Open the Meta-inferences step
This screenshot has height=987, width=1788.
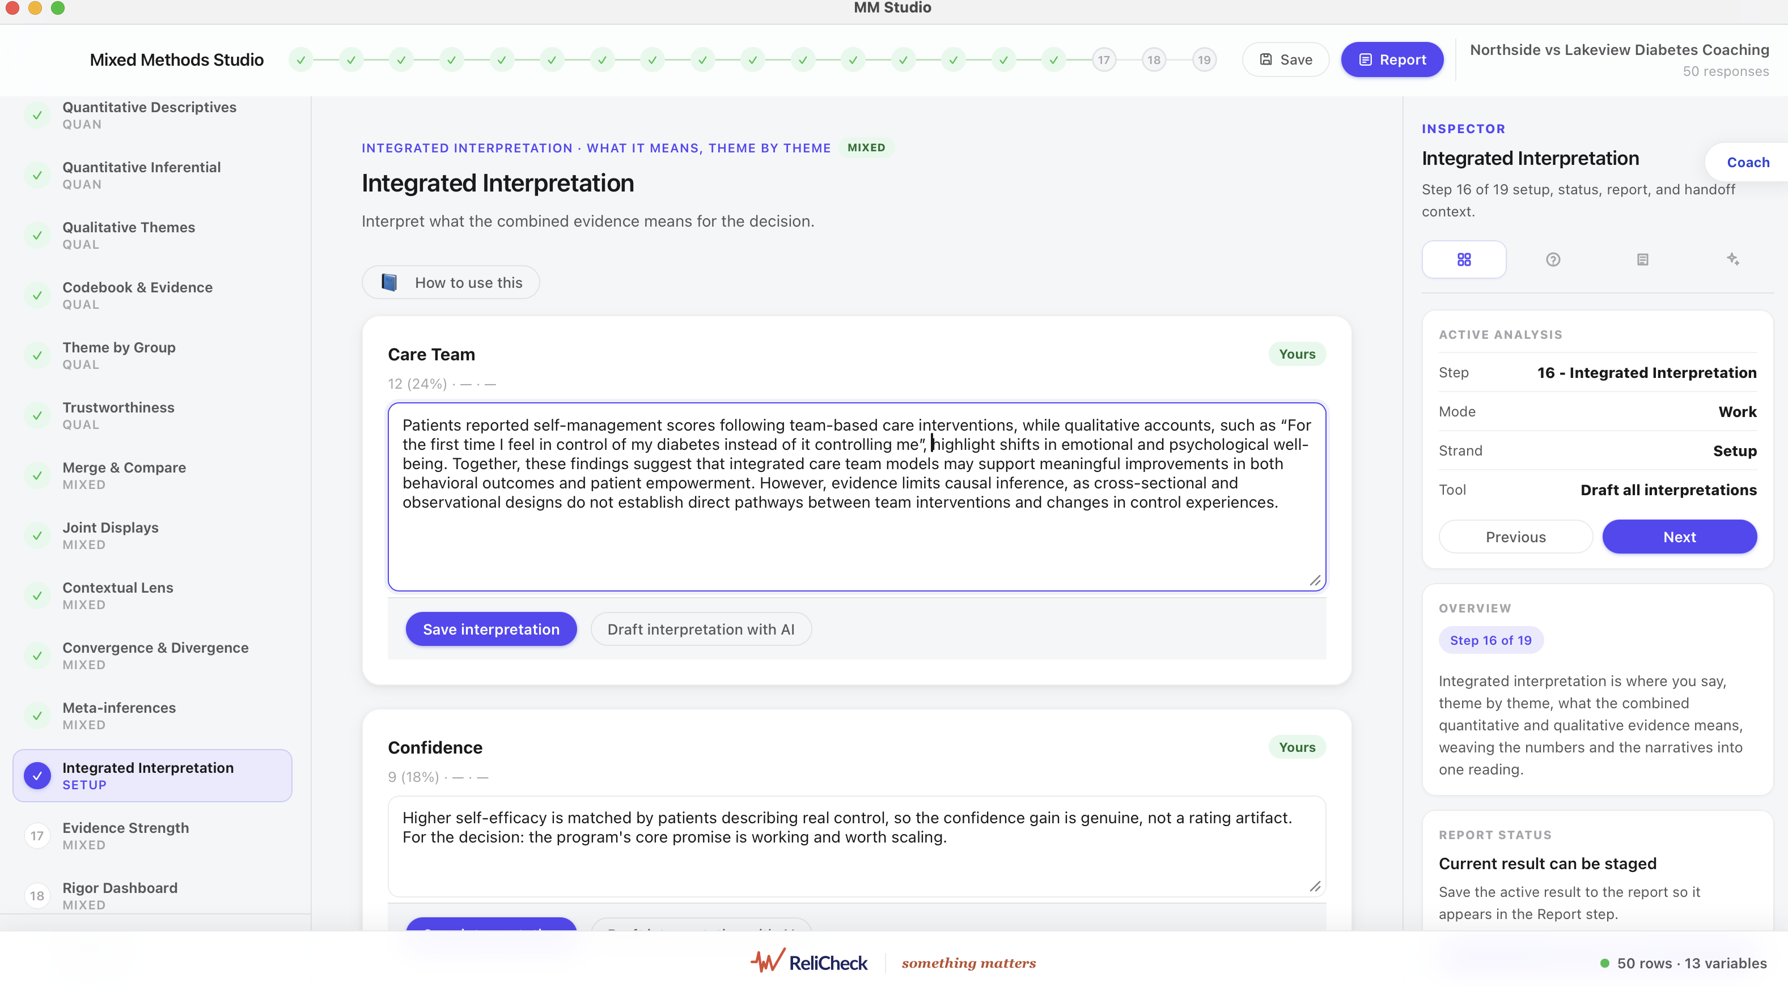tap(152, 716)
